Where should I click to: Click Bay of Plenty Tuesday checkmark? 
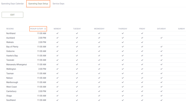point(77,47)
